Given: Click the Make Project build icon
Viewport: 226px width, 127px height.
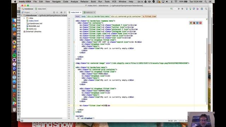Looking at the screenshot, I should point(171,9).
